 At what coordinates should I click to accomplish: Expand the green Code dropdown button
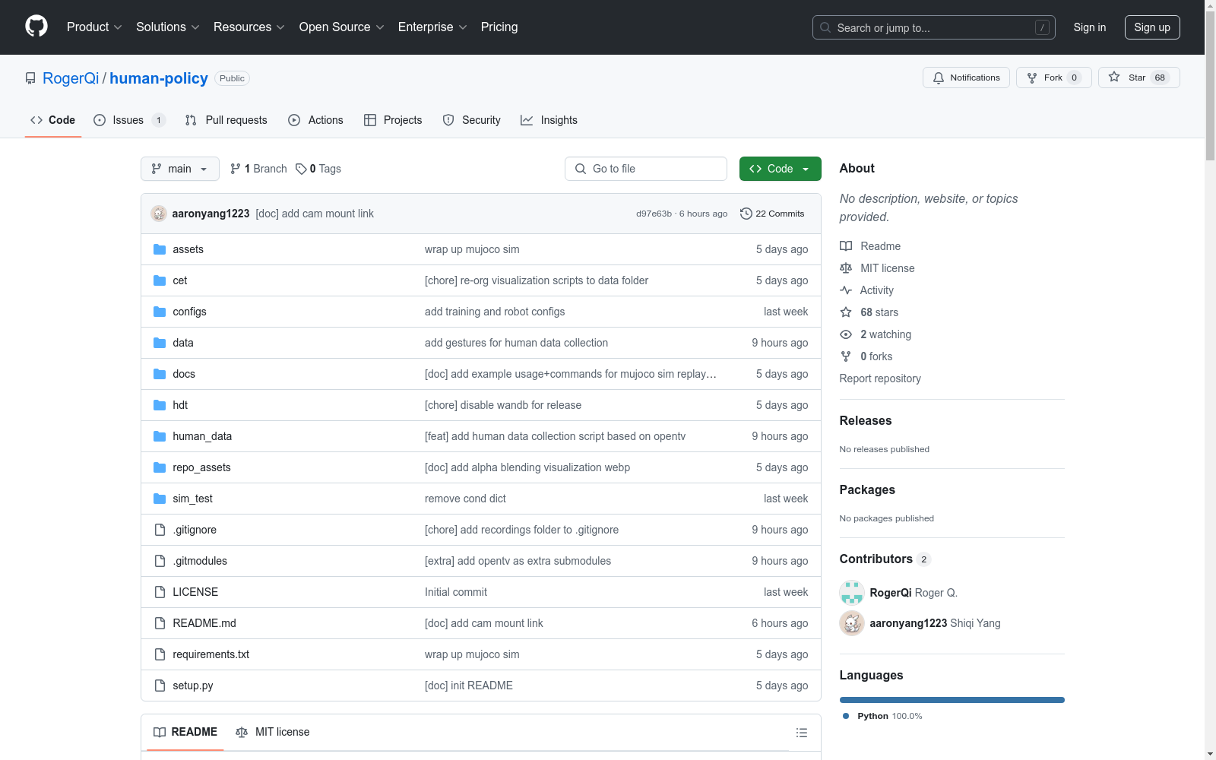click(x=780, y=169)
